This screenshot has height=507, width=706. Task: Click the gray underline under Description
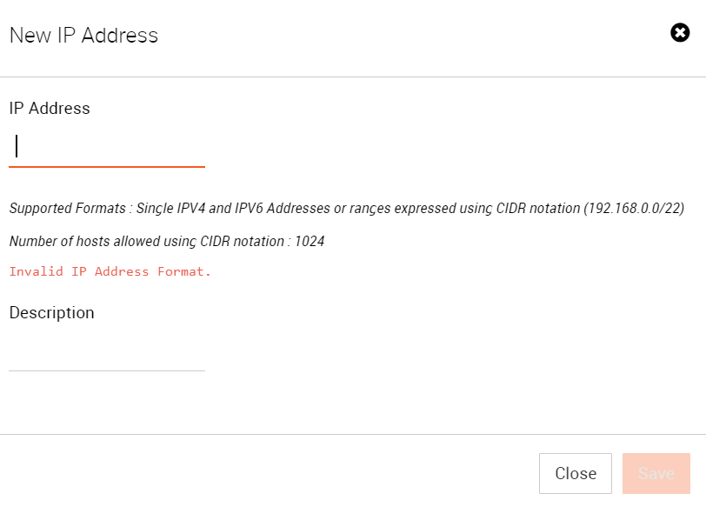point(107,371)
